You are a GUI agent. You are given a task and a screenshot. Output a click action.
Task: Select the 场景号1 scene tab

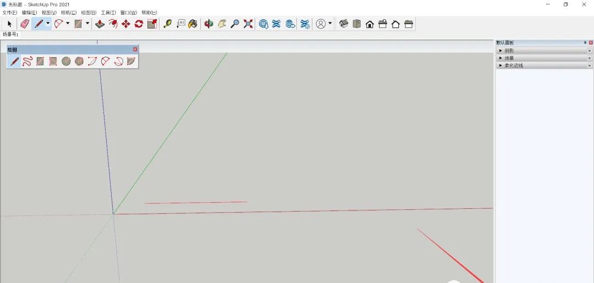pyautogui.click(x=10, y=35)
